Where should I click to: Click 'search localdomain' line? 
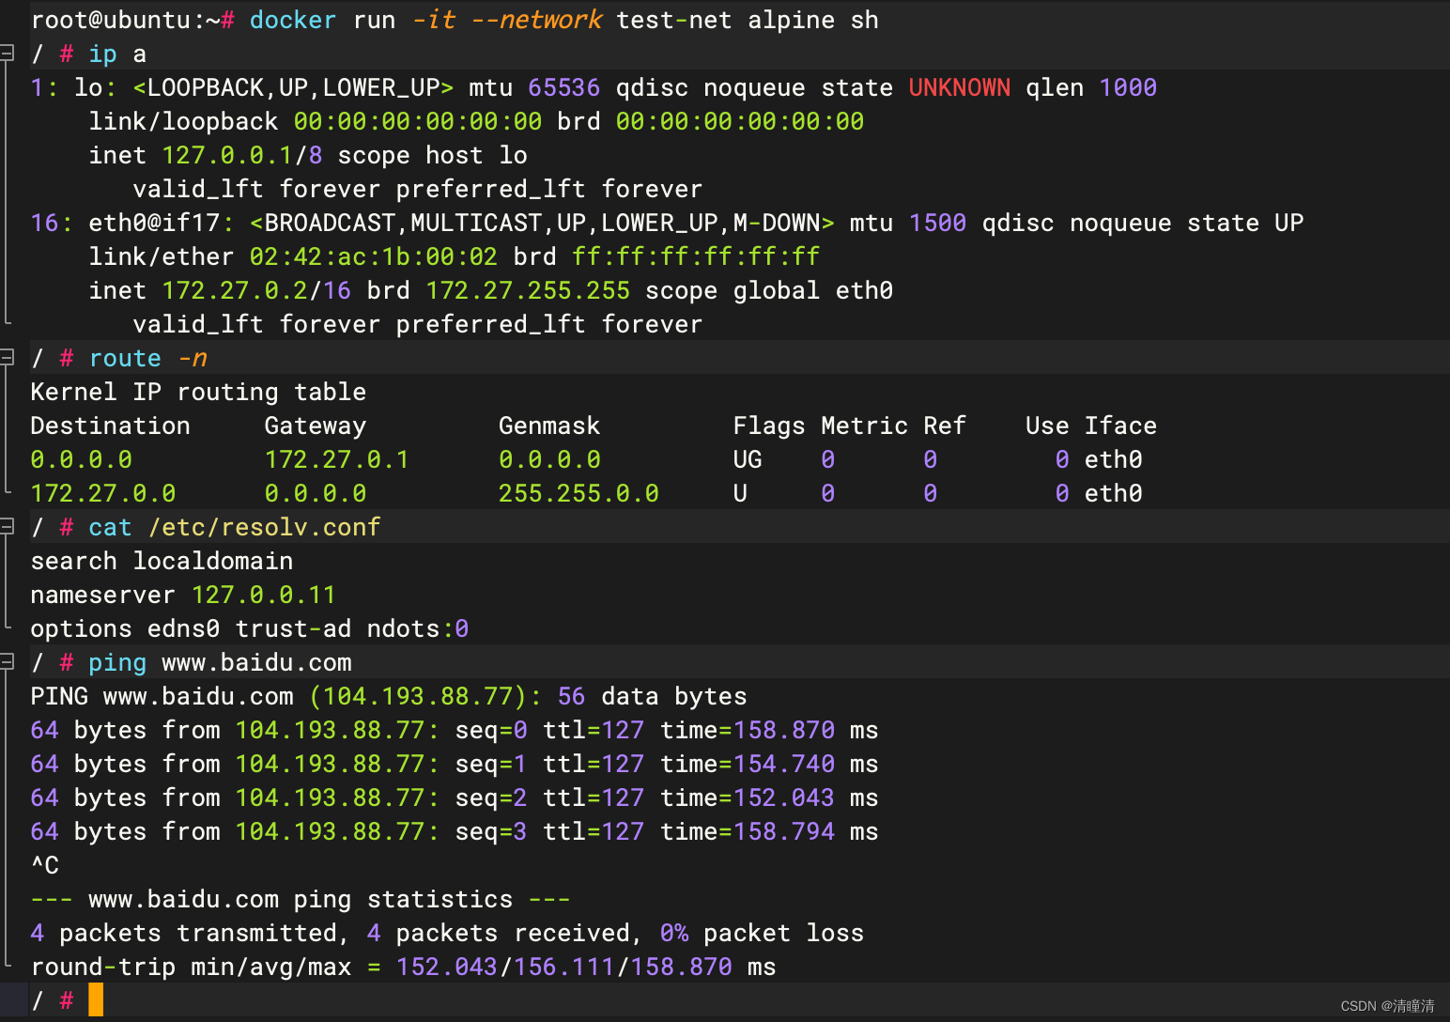(x=162, y=561)
